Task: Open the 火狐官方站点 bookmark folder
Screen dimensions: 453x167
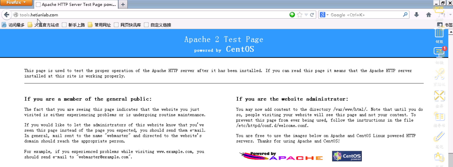Action: pyautogui.click(x=43, y=25)
